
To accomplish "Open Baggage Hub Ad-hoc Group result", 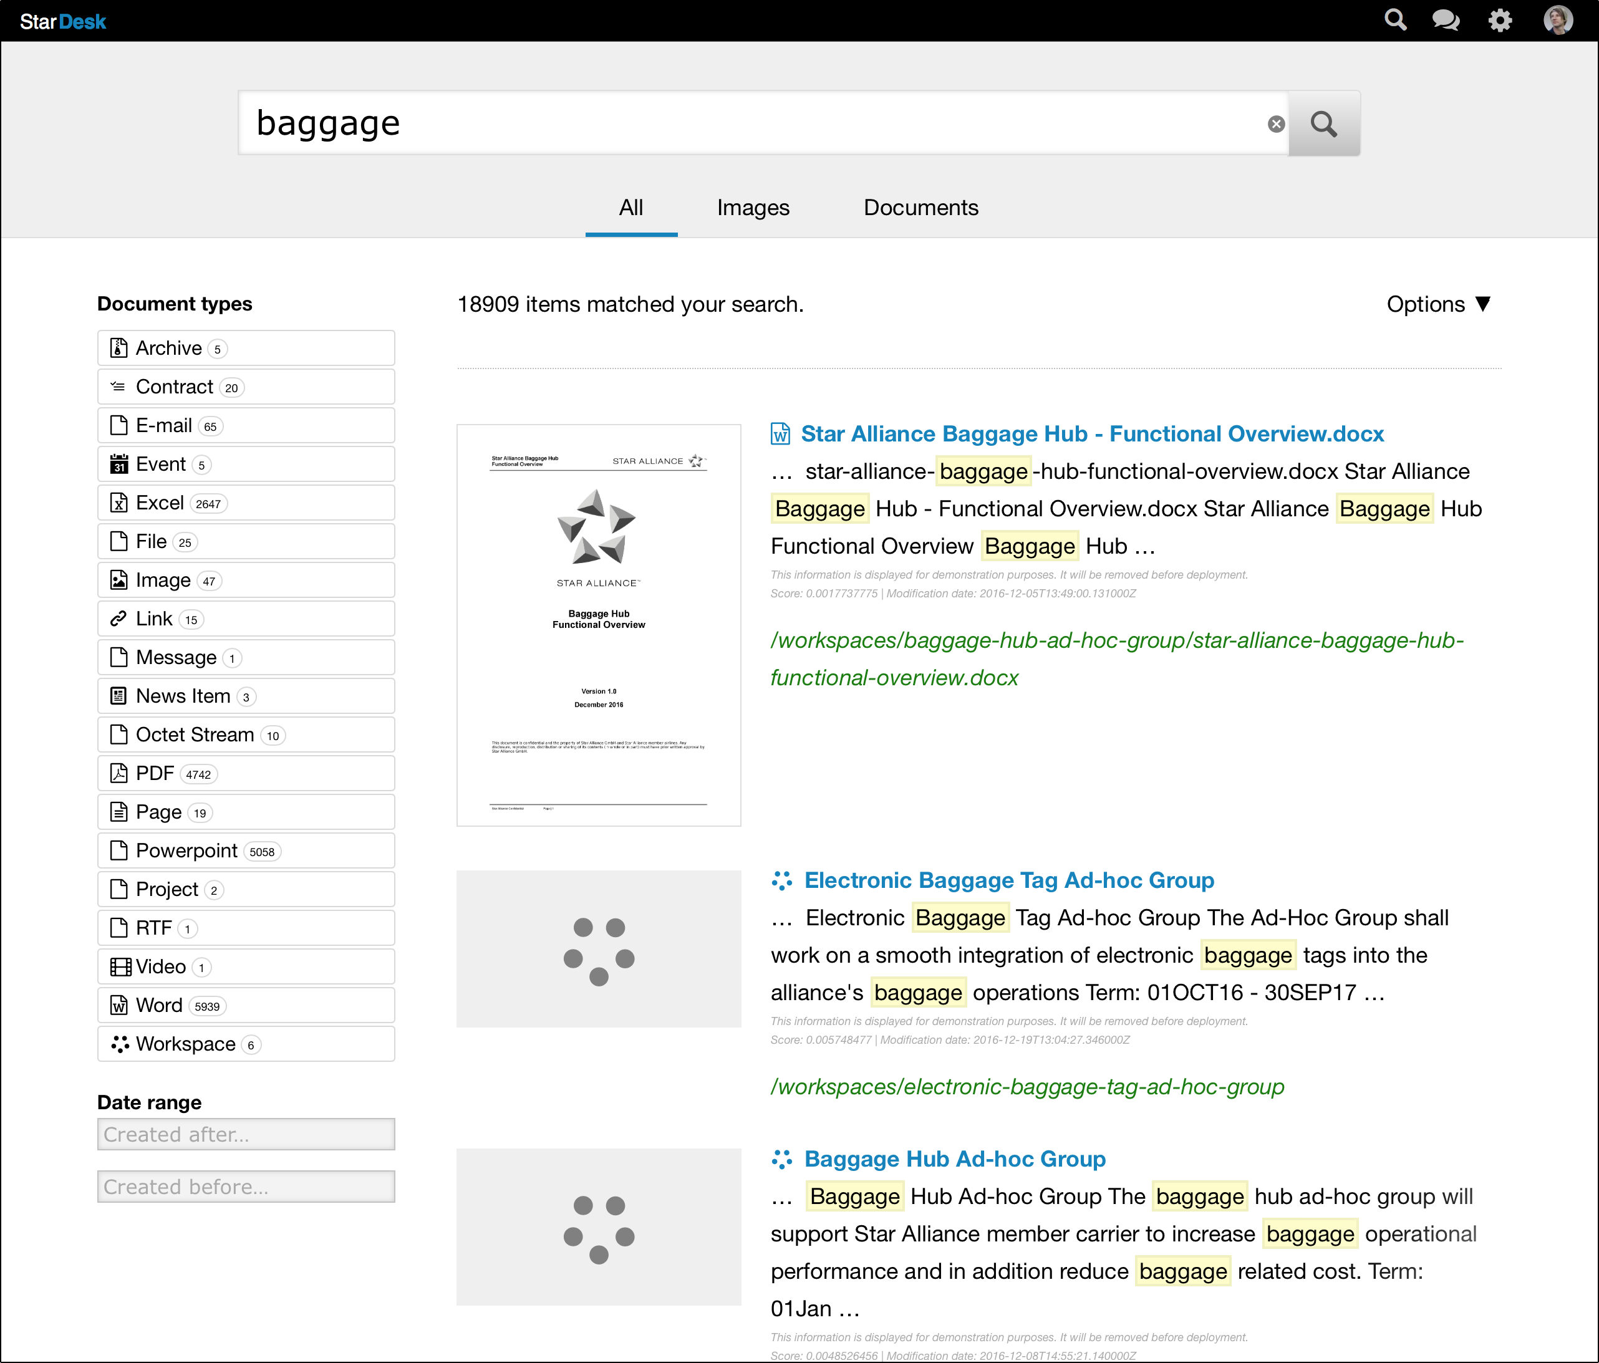I will coord(955,1158).
